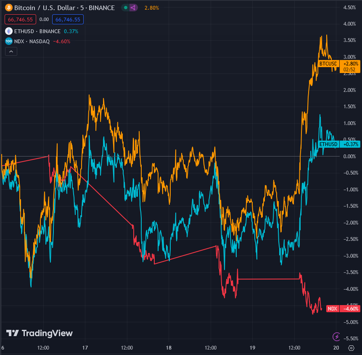Image resolution: width=362 pixels, height=355 pixels.
Task: Click the orange BTCUSD price-scale label
Action: coord(328,64)
